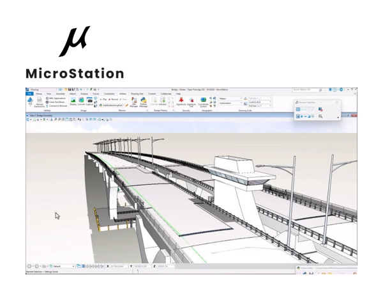Screen dimensions: 383x305
Task: Open the Drawing Aids ribbon tab
Action: 137,94
